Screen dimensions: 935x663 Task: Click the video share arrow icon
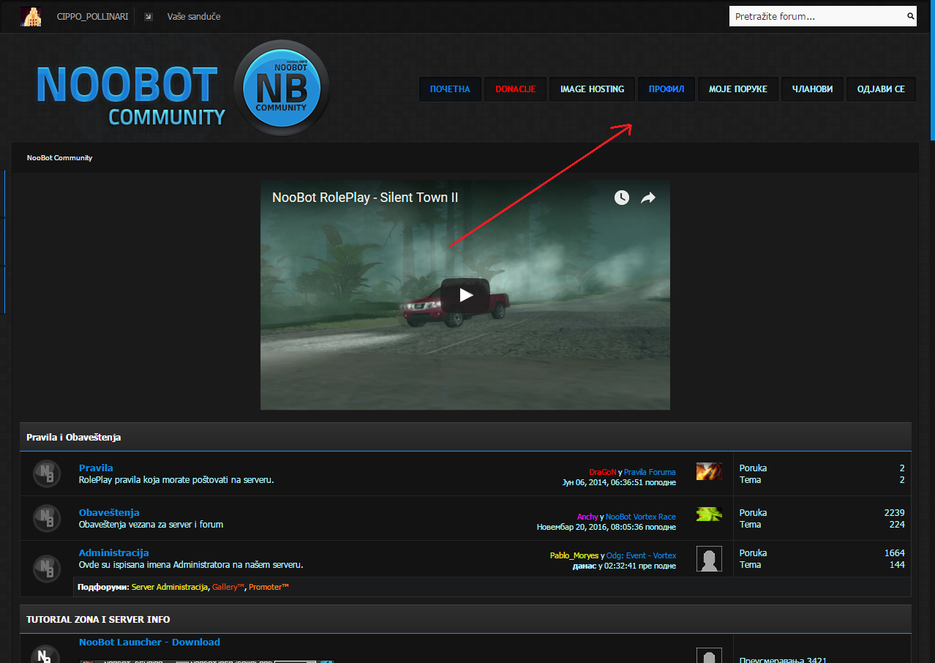tap(647, 198)
